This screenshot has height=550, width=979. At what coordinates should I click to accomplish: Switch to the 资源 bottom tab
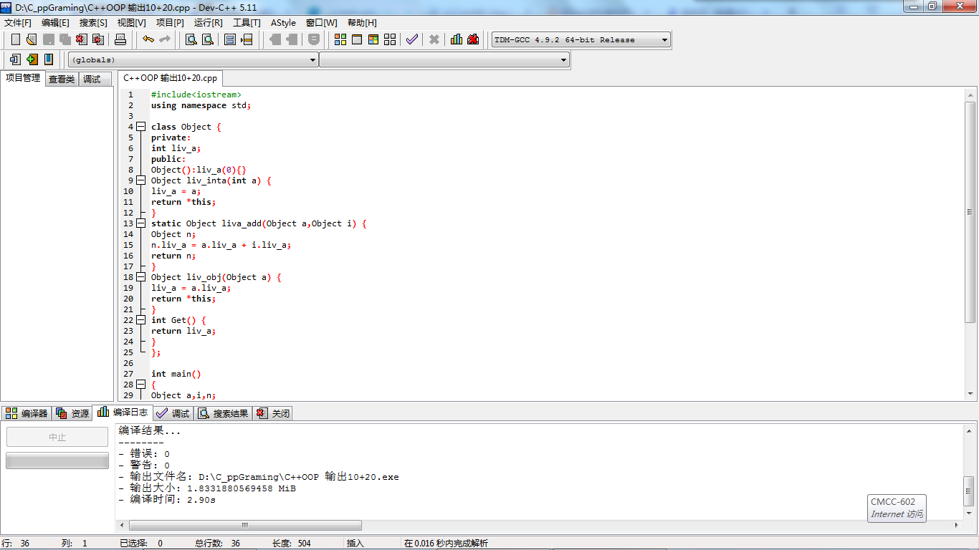[72, 413]
